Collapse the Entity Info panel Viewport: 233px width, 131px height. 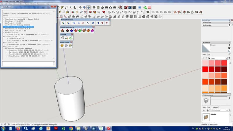pos(203,22)
